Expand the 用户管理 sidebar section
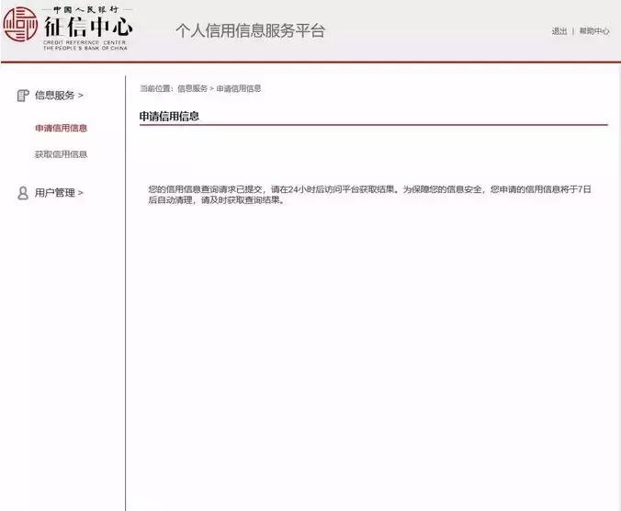The width and height of the screenshot is (621, 511). tap(59, 193)
